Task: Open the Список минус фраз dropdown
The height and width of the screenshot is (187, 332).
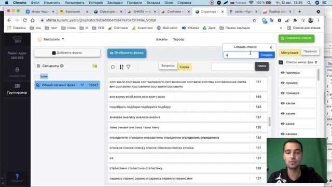Action: click(301, 62)
